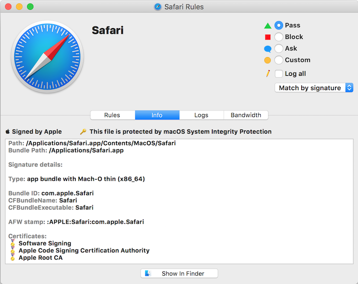Click the CFBundleName Safari line

[x=42, y=201]
